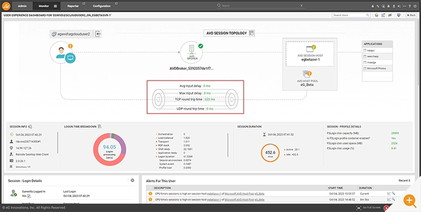
Task: Click the user avatar node
Action: point(61,53)
